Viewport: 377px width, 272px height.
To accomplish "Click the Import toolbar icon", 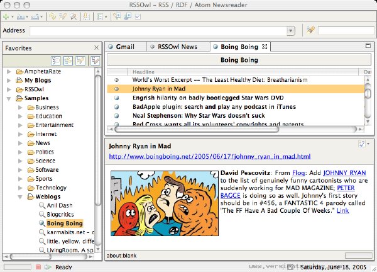I will pos(21,16).
